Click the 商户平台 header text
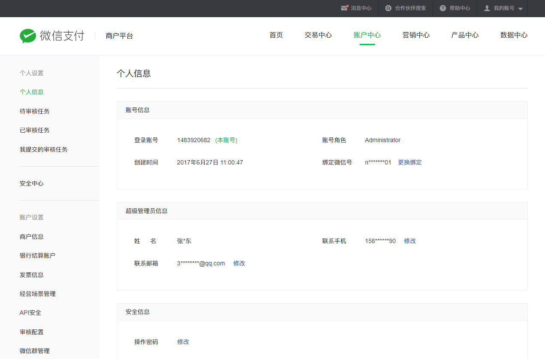Image resolution: width=545 pixels, height=359 pixels. [119, 36]
